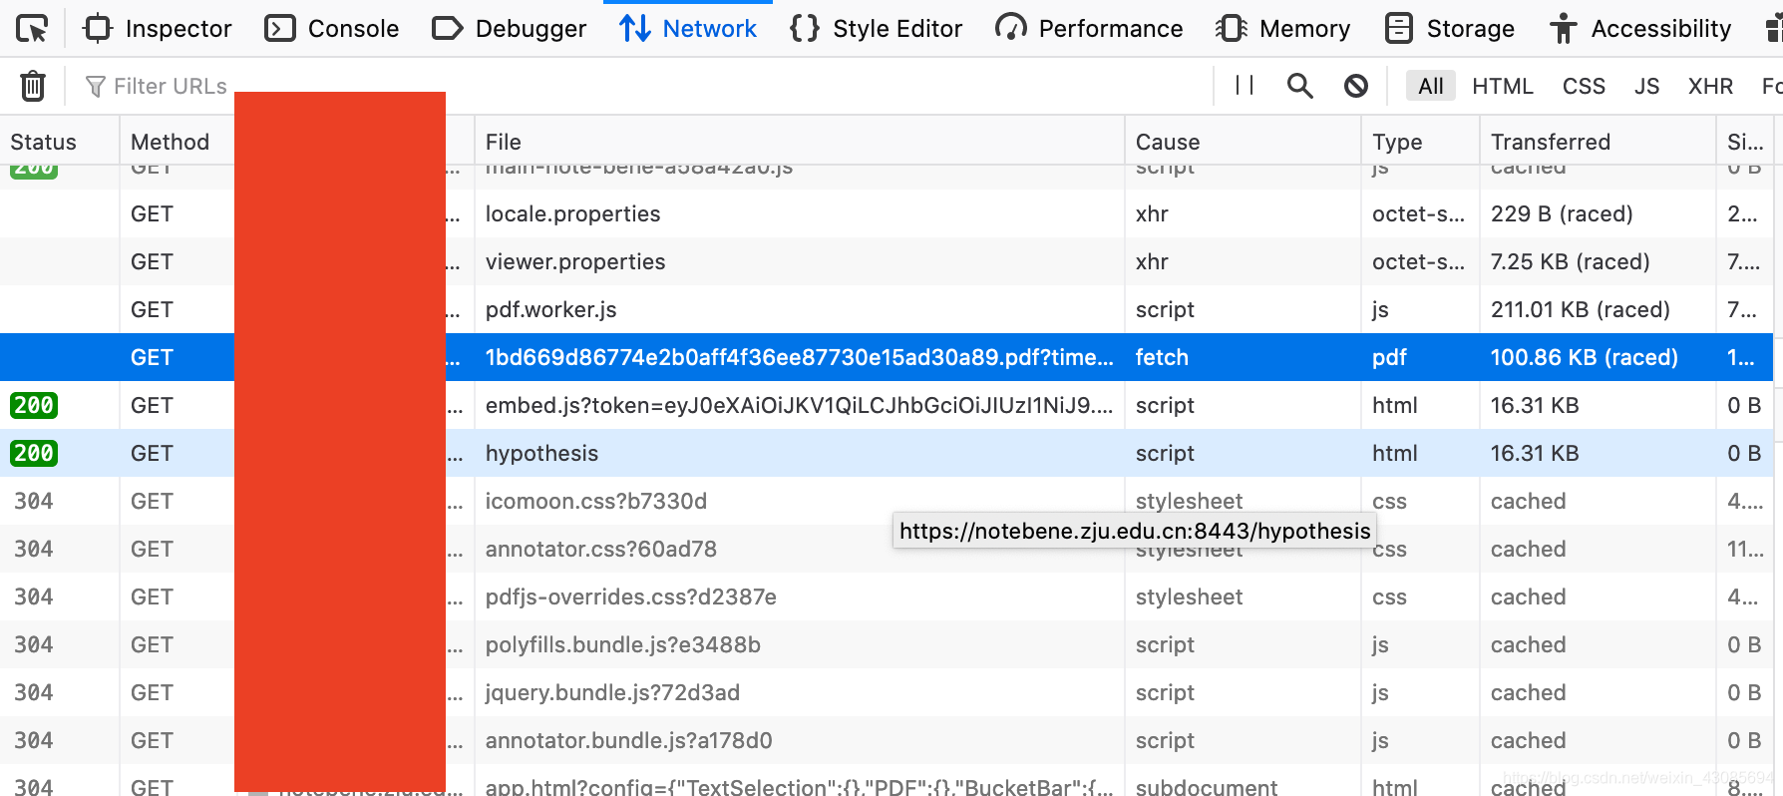Open the network search magnifier
The height and width of the screenshot is (796, 1783).
click(1300, 86)
